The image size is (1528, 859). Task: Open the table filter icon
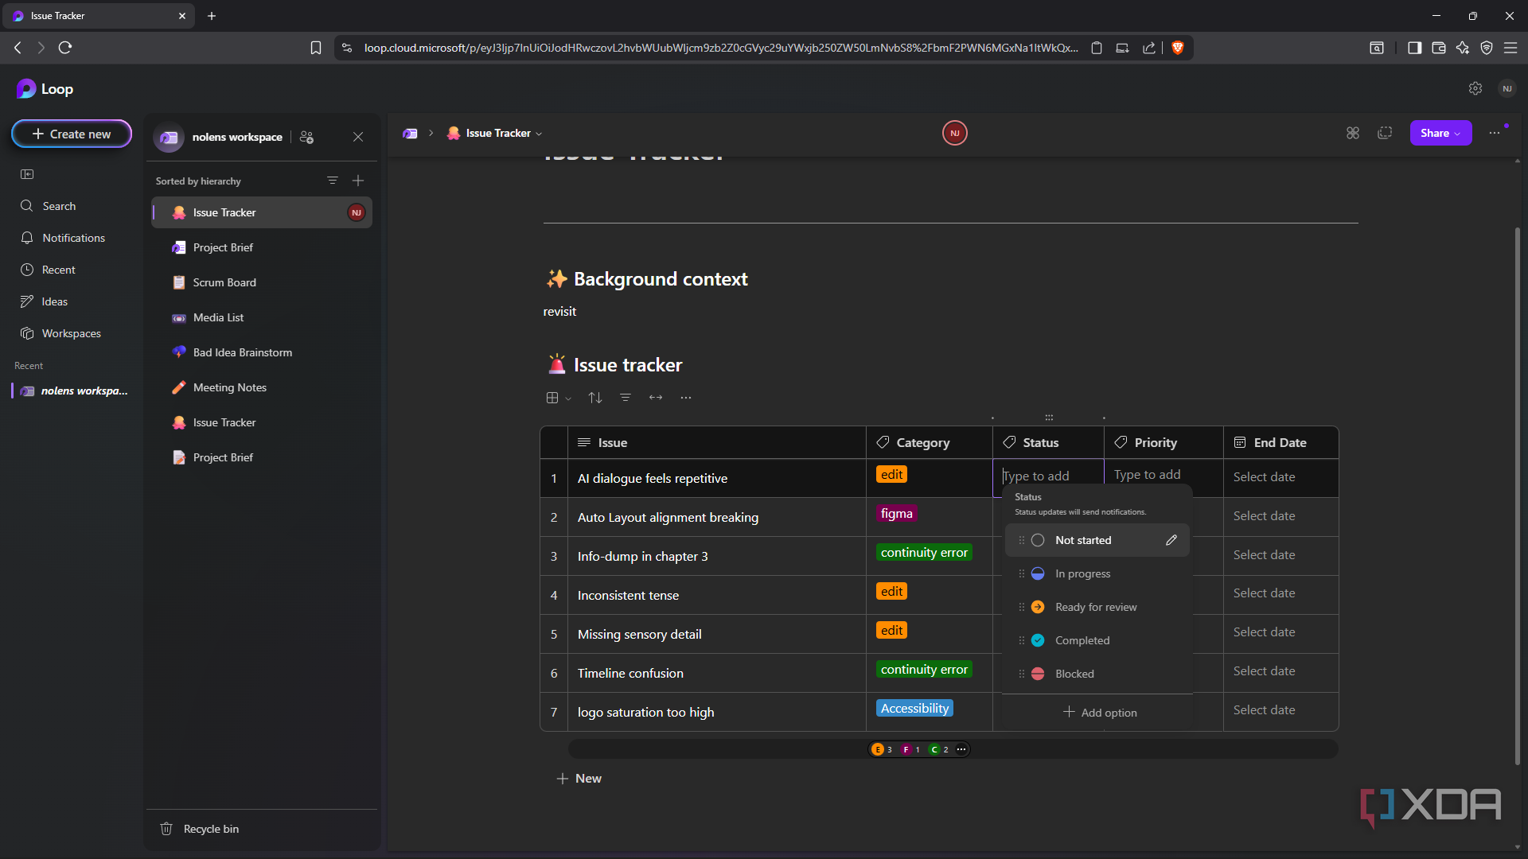tap(626, 398)
